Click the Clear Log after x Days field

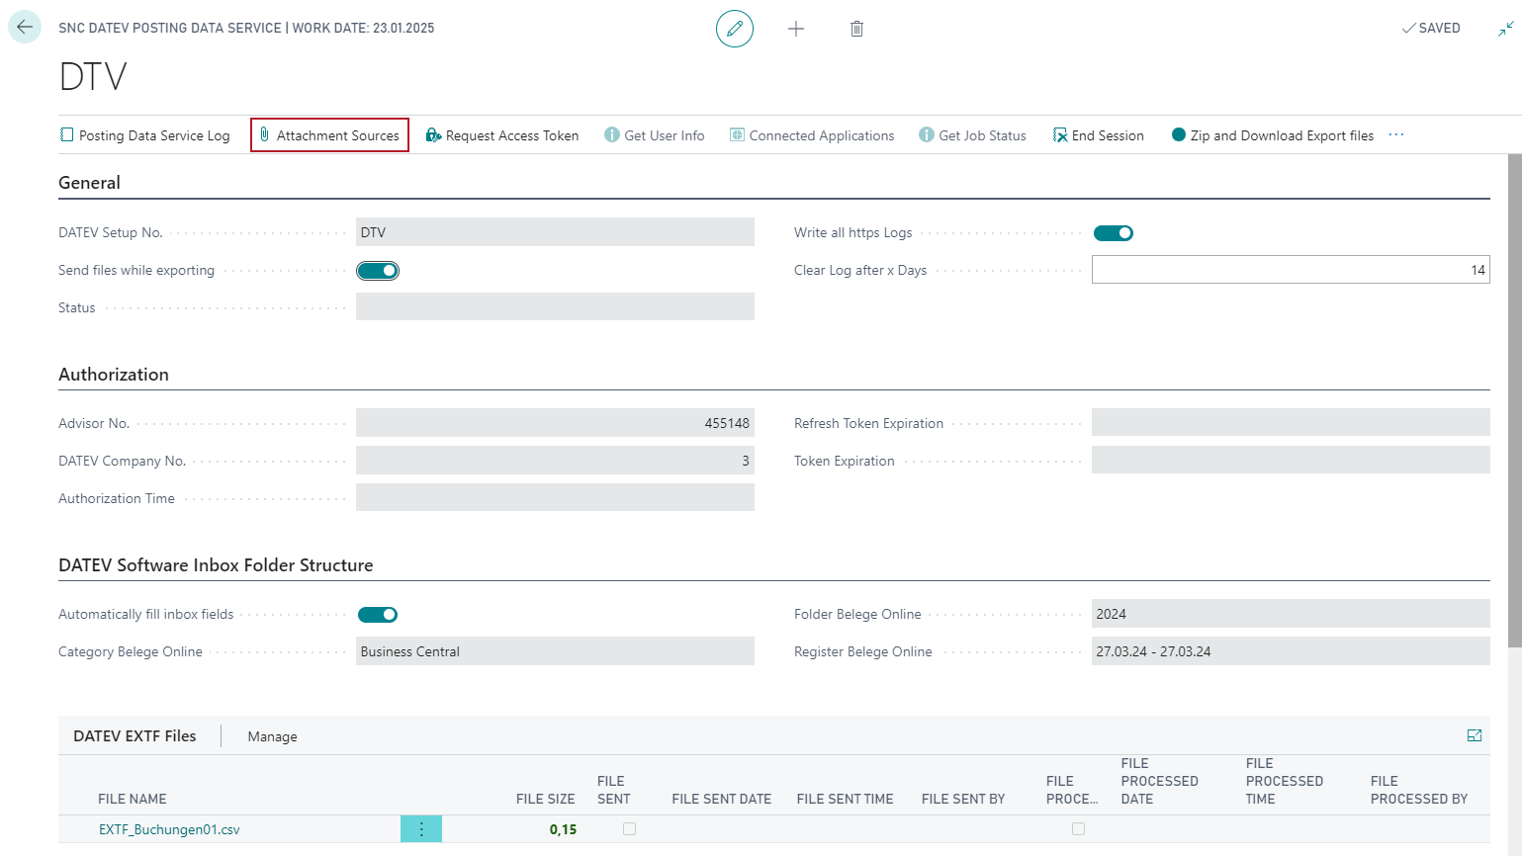(x=1290, y=270)
